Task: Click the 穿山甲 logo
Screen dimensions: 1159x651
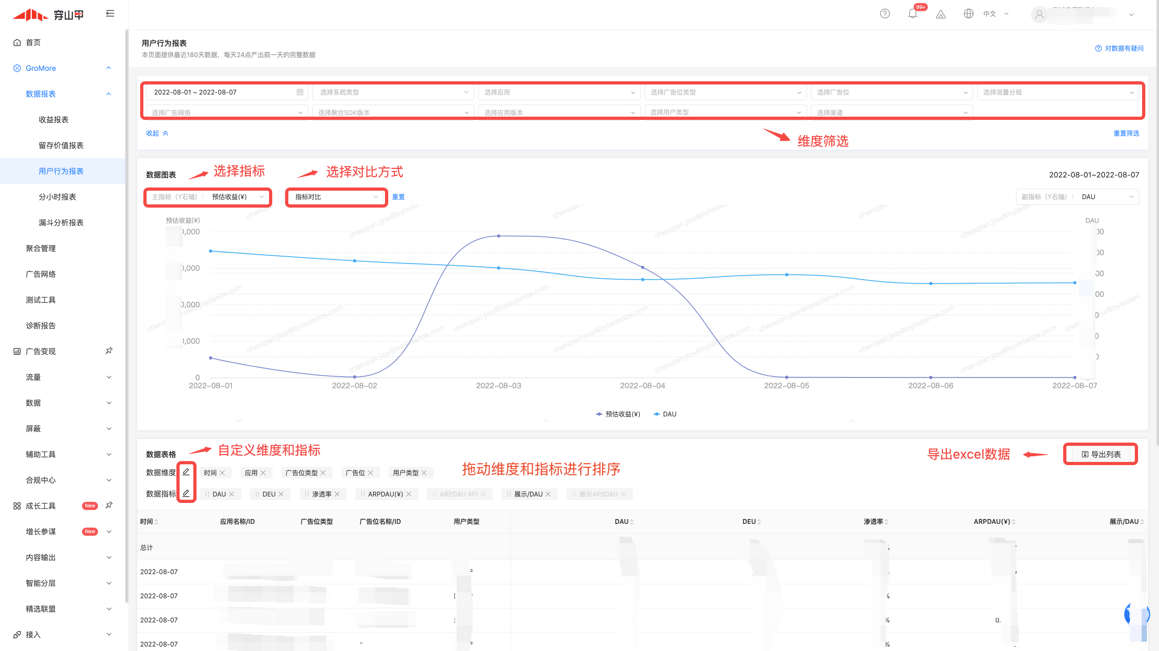Action: [x=48, y=15]
